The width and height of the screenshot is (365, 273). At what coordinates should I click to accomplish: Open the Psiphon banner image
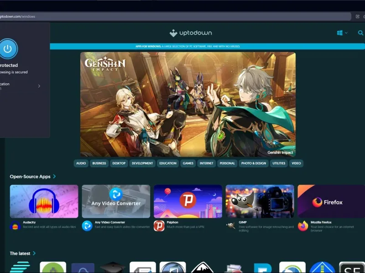(x=188, y=201)
